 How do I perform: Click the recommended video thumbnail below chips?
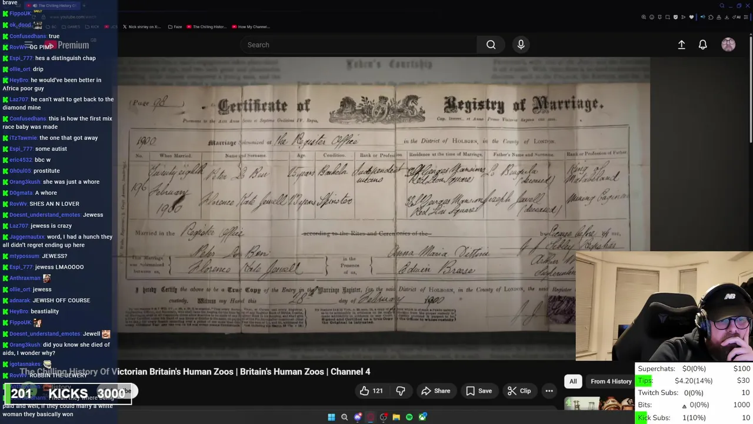[x=599, y=404]
